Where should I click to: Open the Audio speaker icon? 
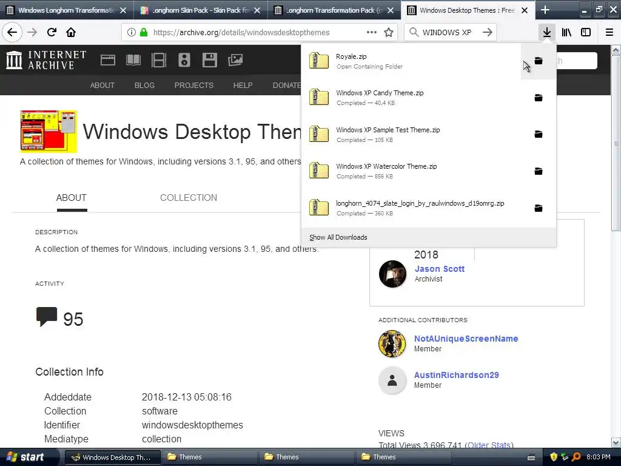184,60
